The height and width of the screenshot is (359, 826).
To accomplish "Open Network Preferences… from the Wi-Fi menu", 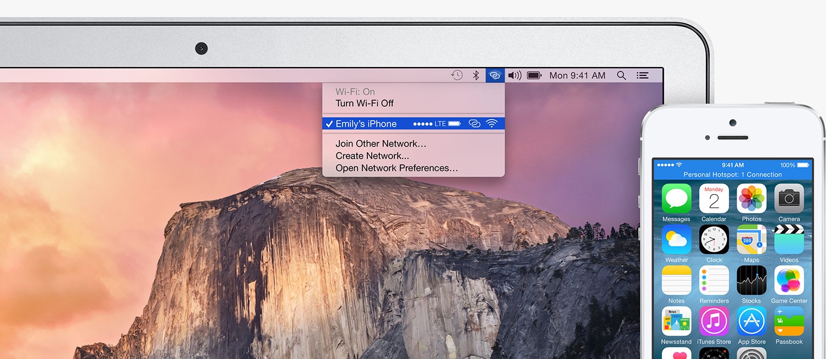I will [396, 168].
